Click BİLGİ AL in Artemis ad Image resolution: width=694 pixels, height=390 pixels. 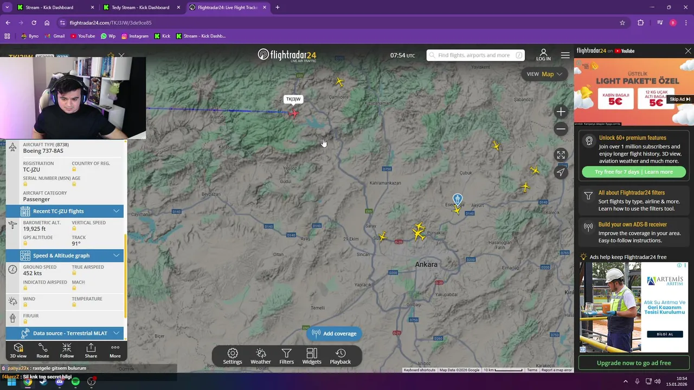coord(665,334)
